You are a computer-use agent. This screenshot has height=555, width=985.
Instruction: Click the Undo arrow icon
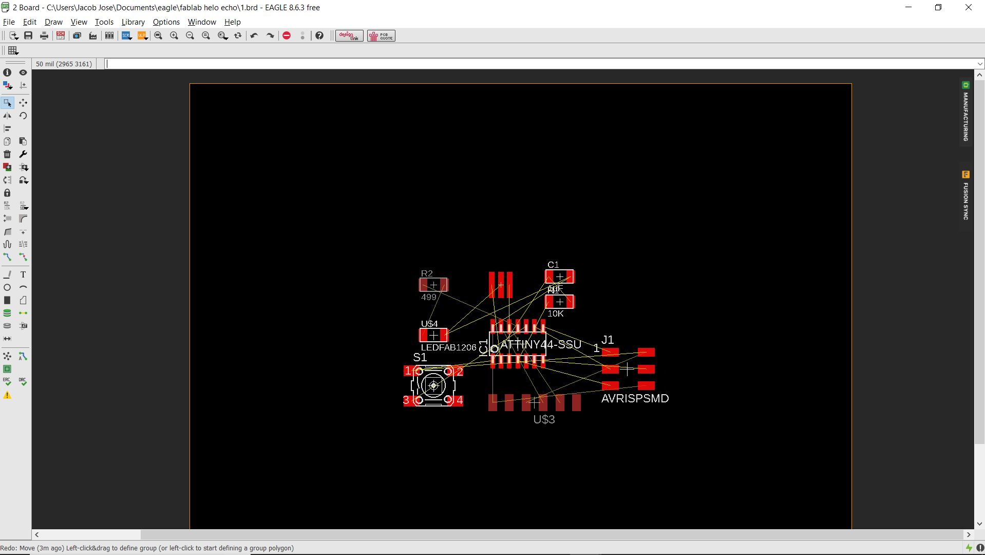click(x=254, y=35)
